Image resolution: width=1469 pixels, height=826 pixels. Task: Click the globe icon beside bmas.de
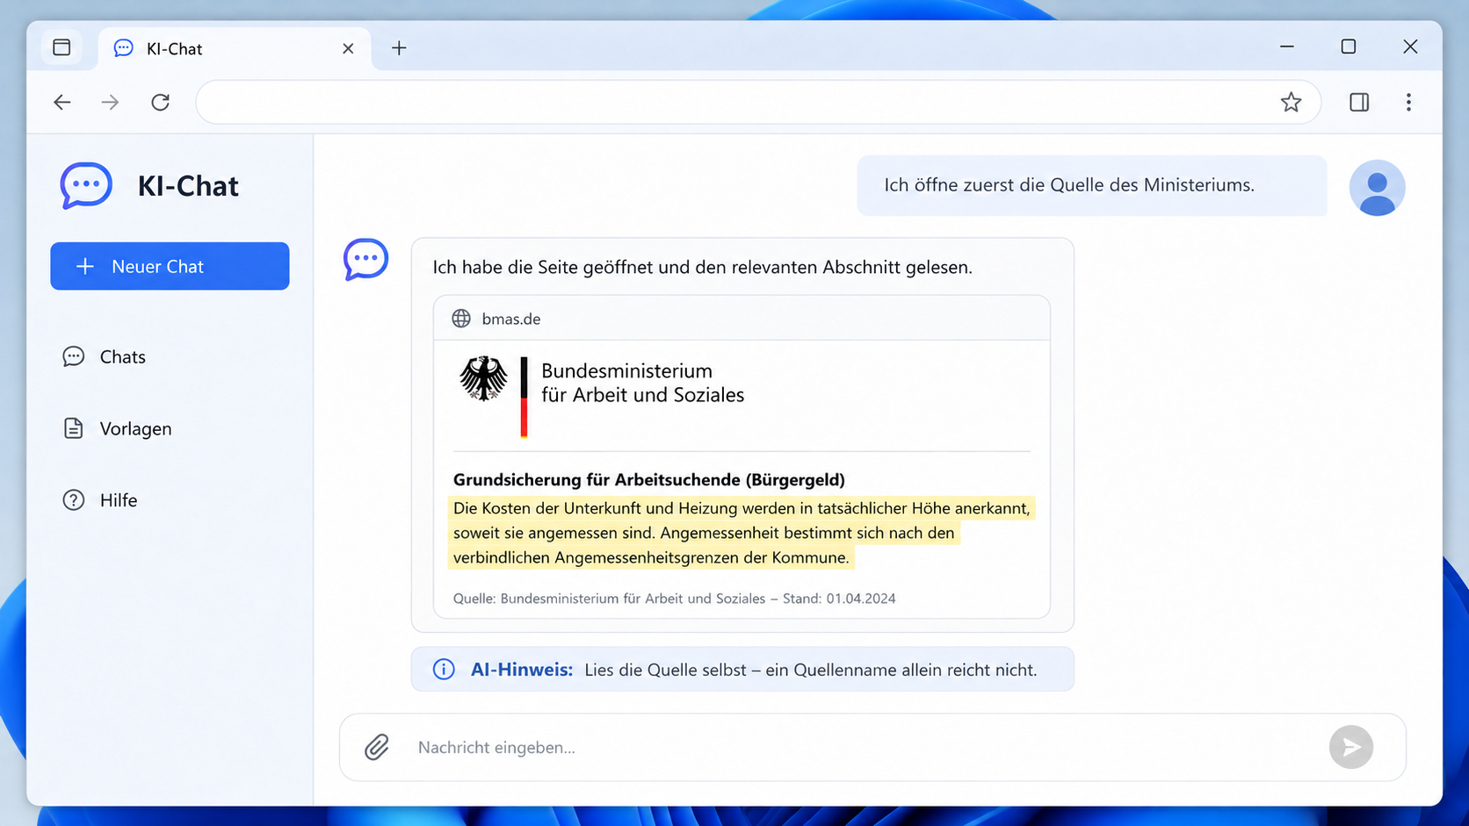coord(461,319)
